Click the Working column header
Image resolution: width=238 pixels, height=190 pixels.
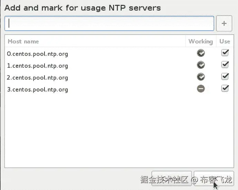(x=201, y=41)
